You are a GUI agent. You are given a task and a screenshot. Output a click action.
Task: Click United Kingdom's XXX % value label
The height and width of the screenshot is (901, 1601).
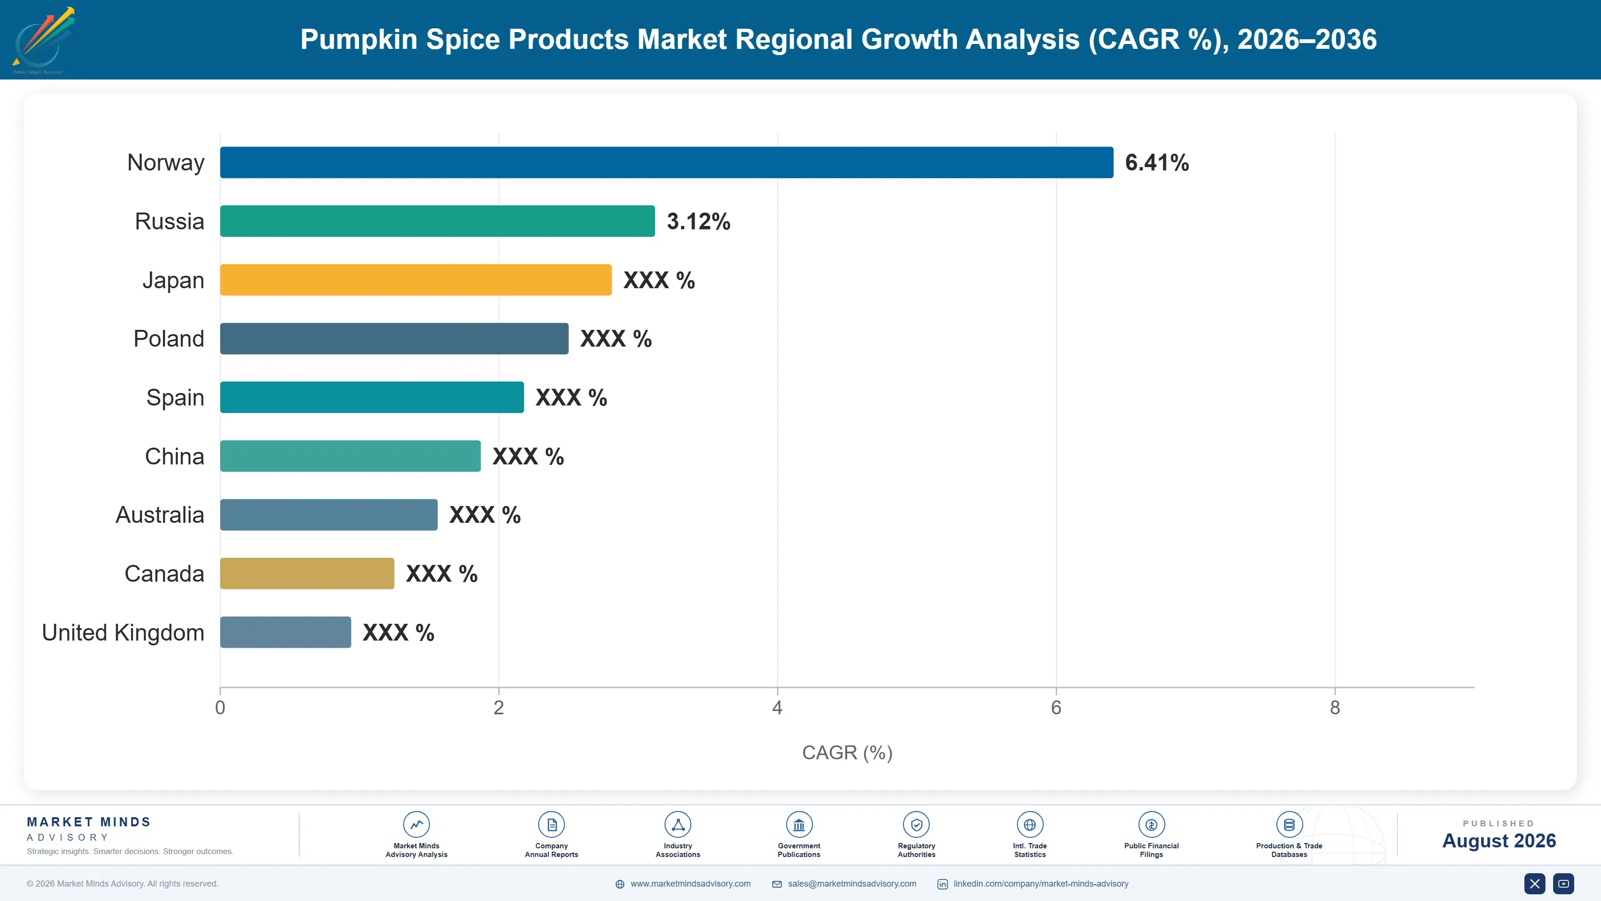pyautogui.click(x=398, y=632)
